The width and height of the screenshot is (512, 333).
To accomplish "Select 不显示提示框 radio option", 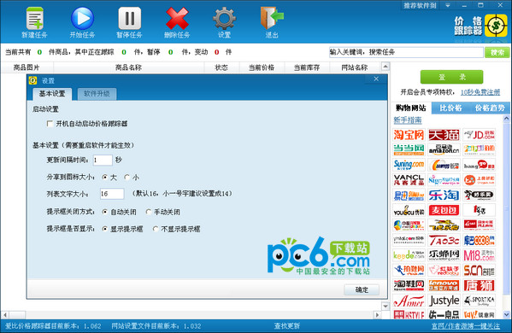I will pos(156,229).
